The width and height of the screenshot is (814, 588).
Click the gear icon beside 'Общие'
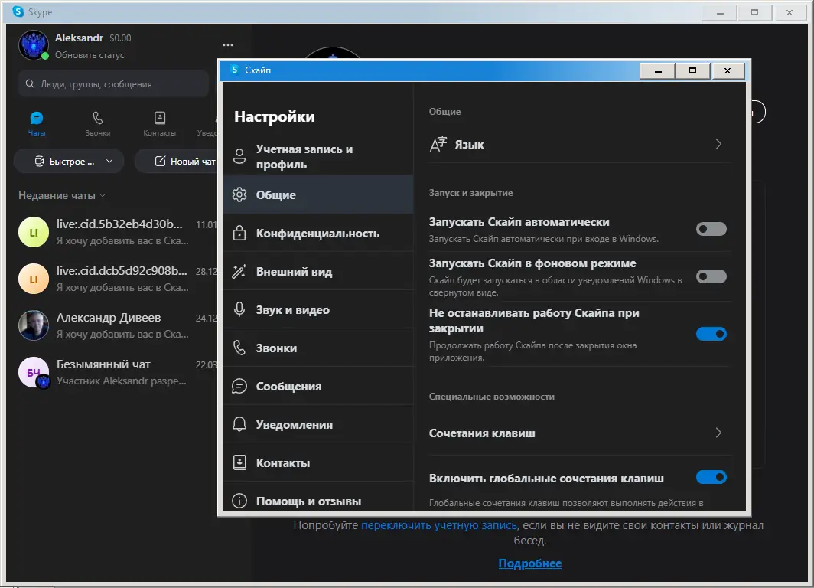[x=239, y=194]
